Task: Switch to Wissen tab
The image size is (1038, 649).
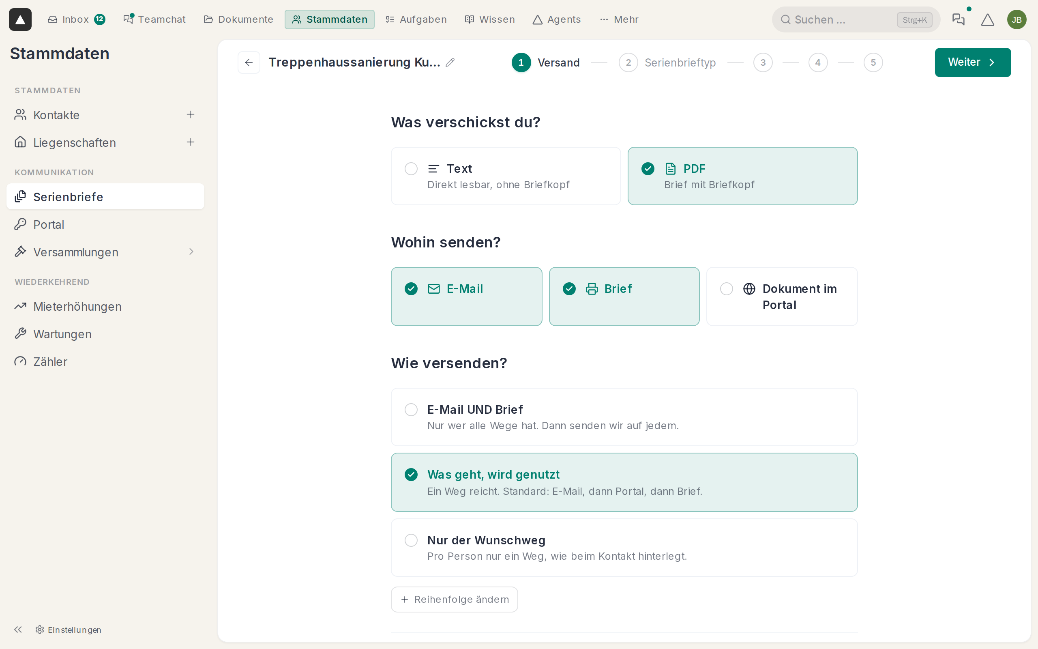Action: tap(490, 19)
